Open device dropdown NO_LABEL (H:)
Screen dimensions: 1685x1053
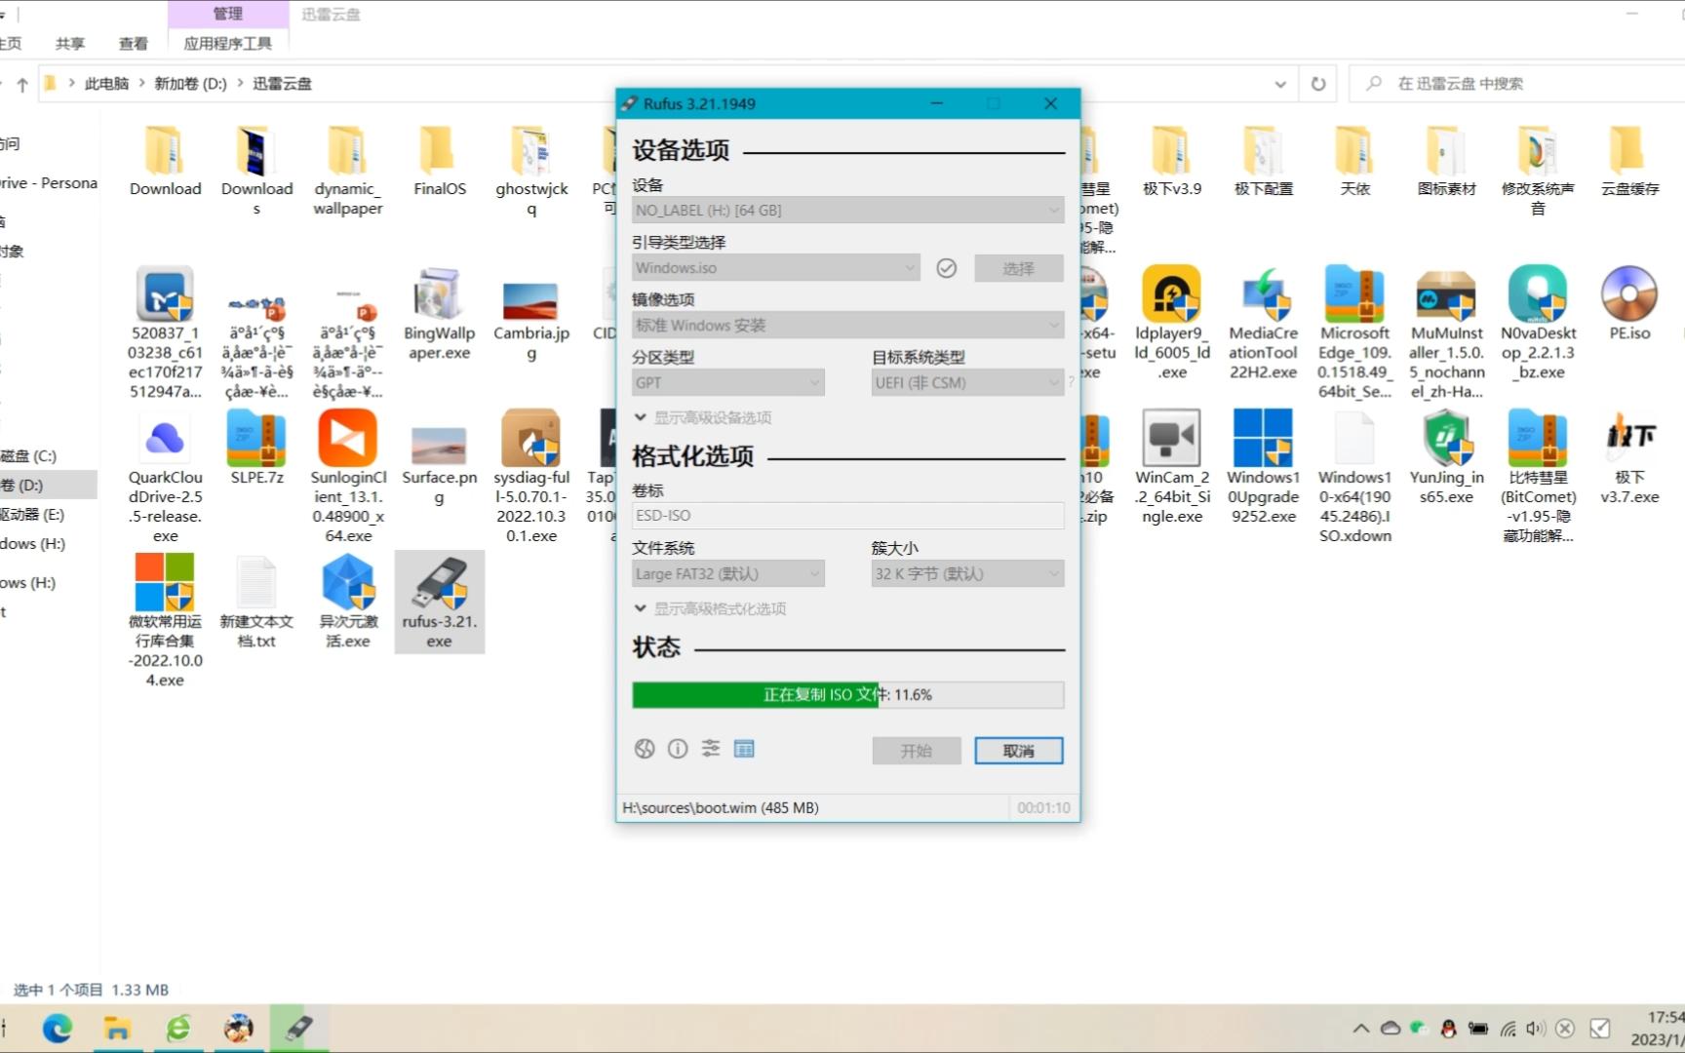pyautogui.click(x=847, y=211)
